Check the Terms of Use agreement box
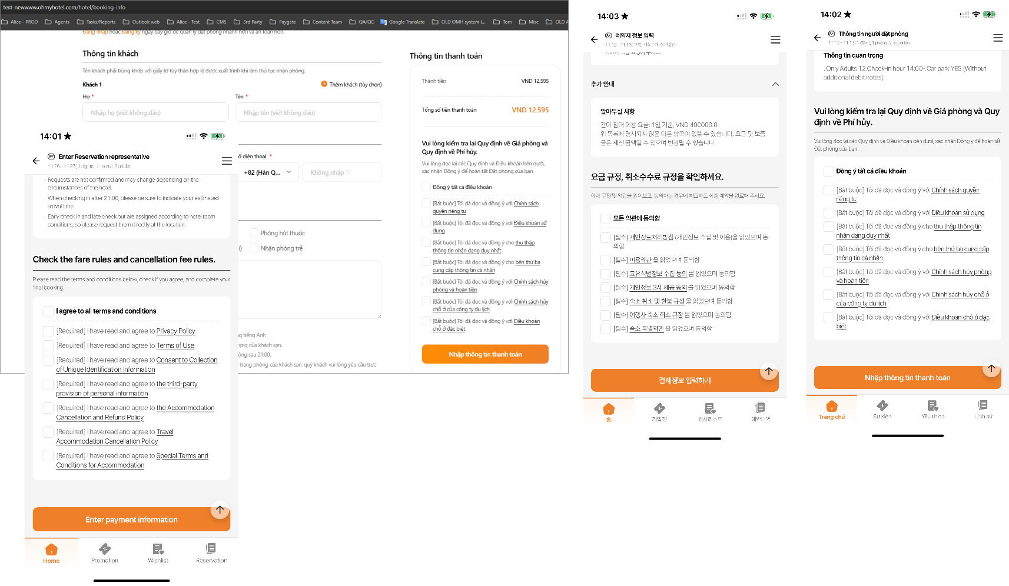 [48, 346]
